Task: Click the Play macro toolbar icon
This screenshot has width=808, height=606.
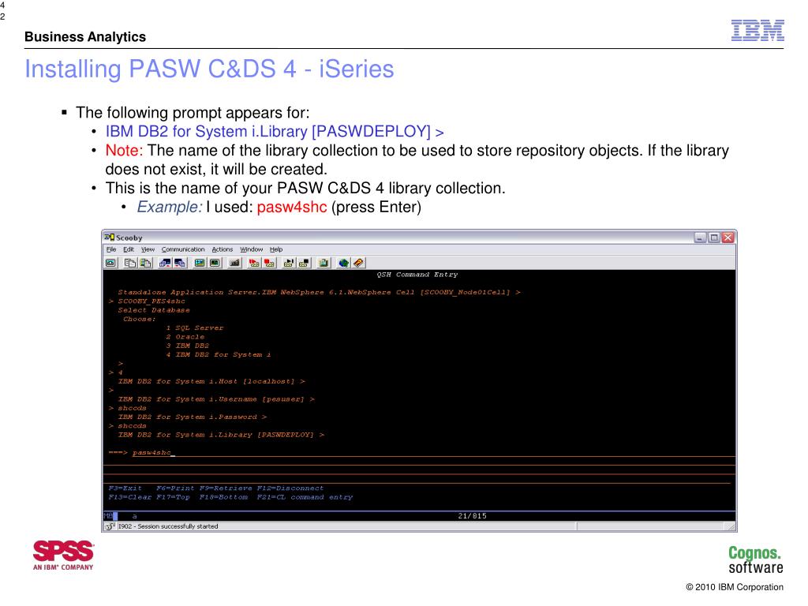Action: [289, 264]
